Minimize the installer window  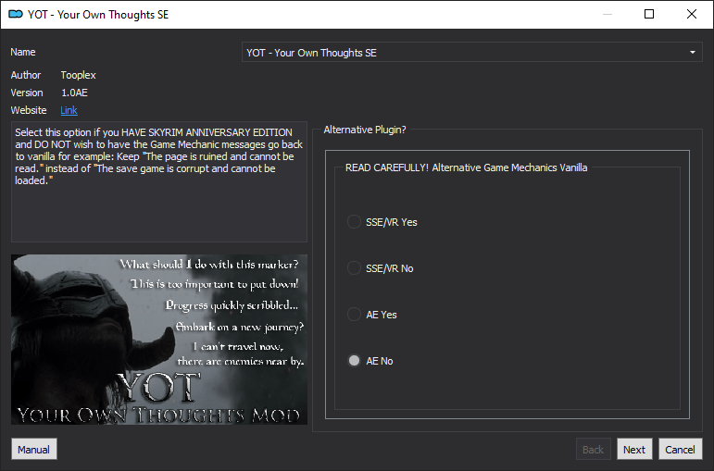607,14
